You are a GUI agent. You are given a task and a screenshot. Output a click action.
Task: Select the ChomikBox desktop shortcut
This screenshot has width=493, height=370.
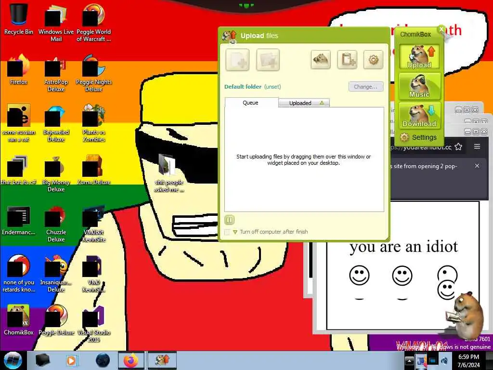[19, 320]
